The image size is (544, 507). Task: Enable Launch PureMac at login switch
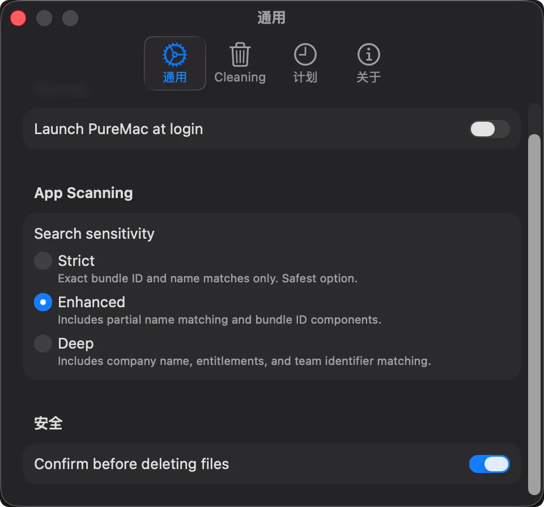[490, 129]
